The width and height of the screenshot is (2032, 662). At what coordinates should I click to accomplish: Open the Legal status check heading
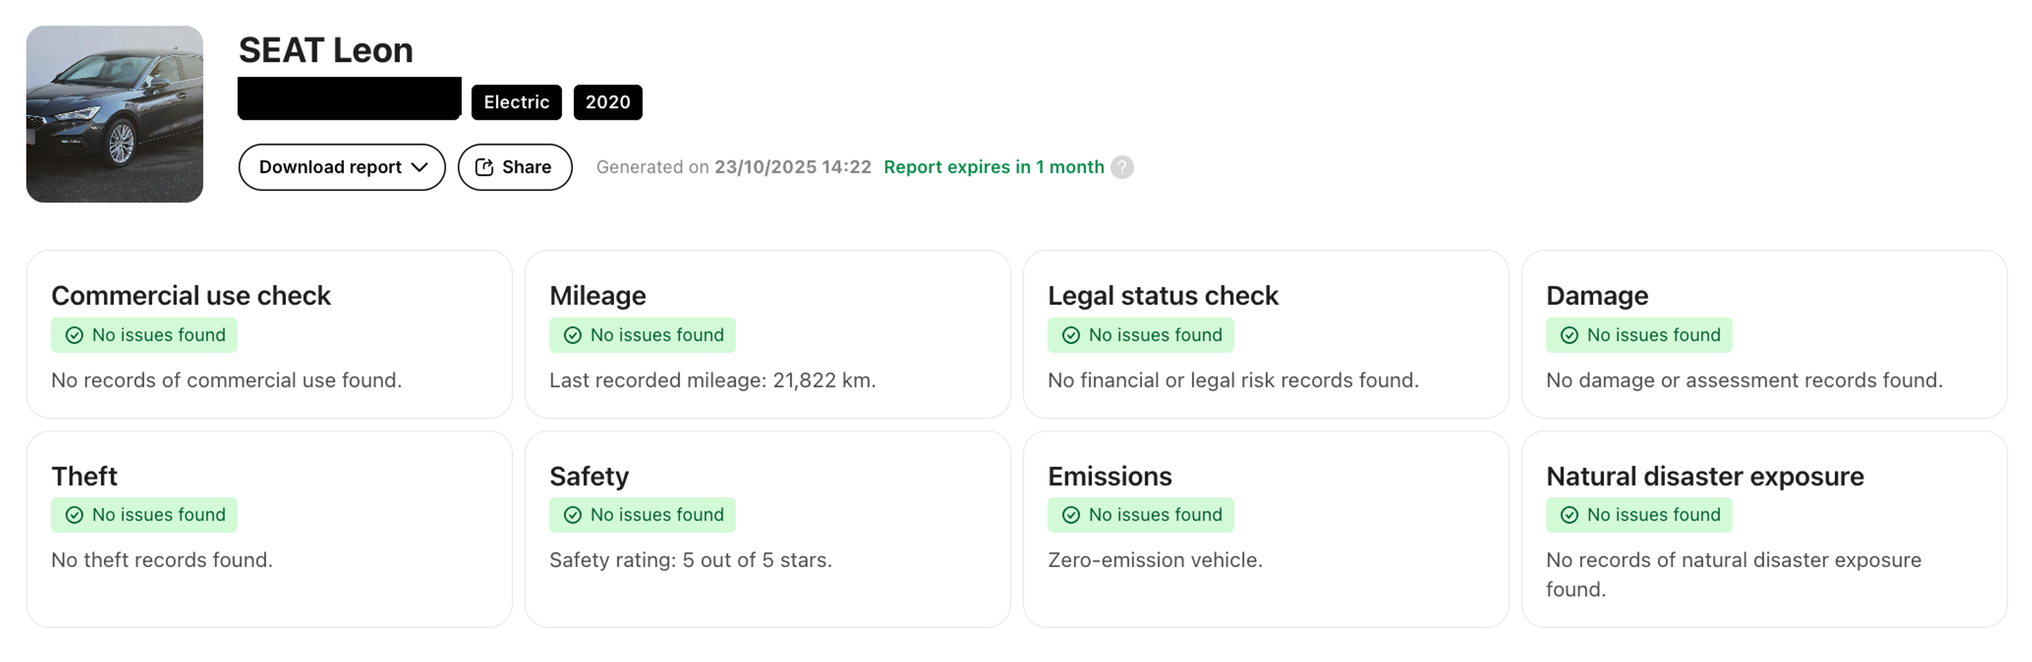click(x=1163, y=296)
